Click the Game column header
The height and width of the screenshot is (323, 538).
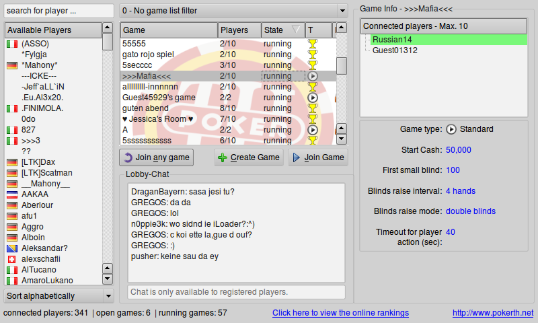[x=169, y=30]
